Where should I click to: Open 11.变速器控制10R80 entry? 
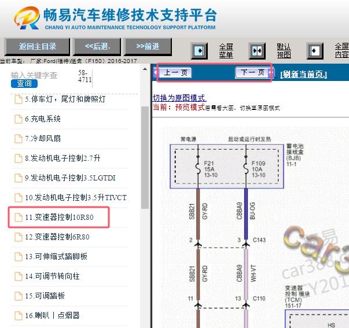(59, 217)
